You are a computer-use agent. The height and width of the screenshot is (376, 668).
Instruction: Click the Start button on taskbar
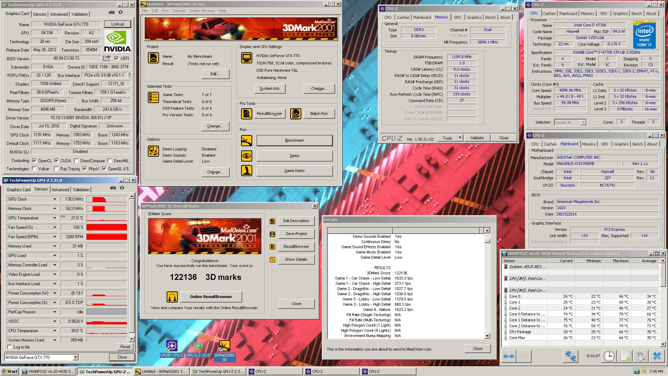(9, 371)
